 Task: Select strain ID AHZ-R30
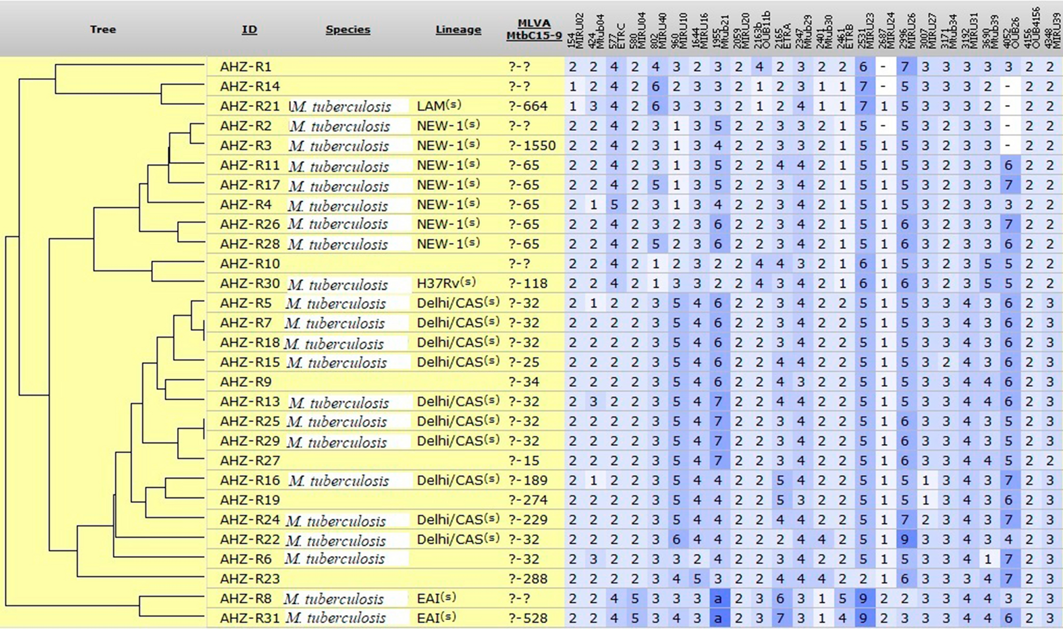pos(250,283)
